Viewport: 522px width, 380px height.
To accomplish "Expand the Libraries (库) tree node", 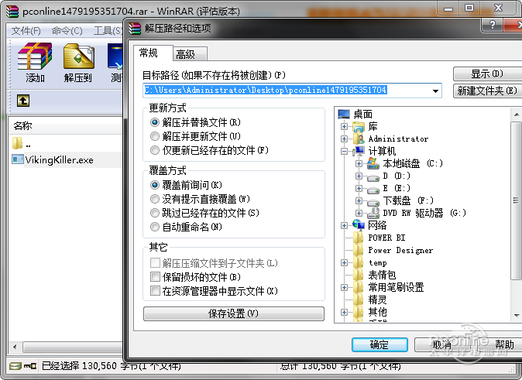I will [344, 126].
